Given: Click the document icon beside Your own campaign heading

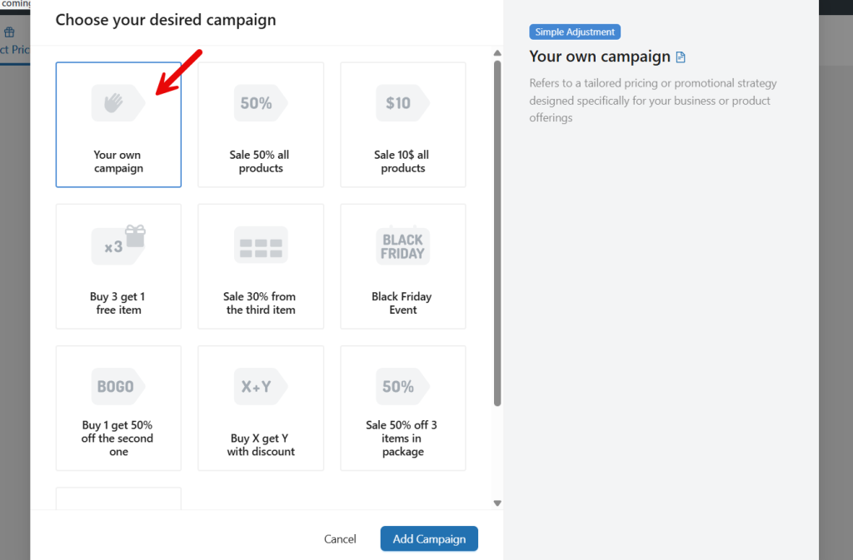Looking at the screenshot, I should pyautogui.click(x=679, y=57).
